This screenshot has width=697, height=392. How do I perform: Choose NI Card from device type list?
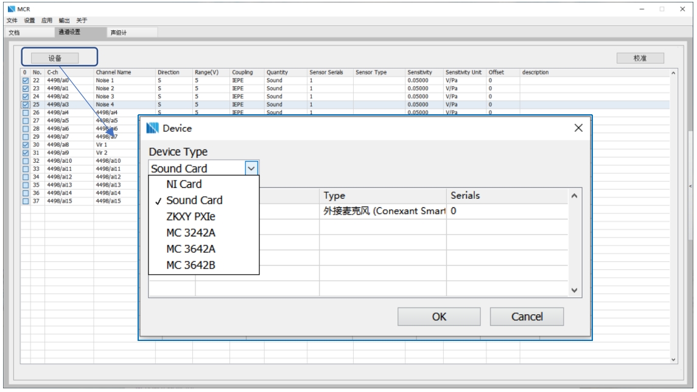click(x=184, y=184)
